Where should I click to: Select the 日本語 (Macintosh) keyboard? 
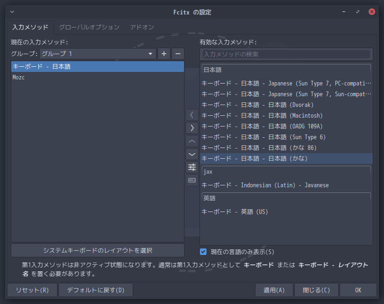tap(286, 116)
